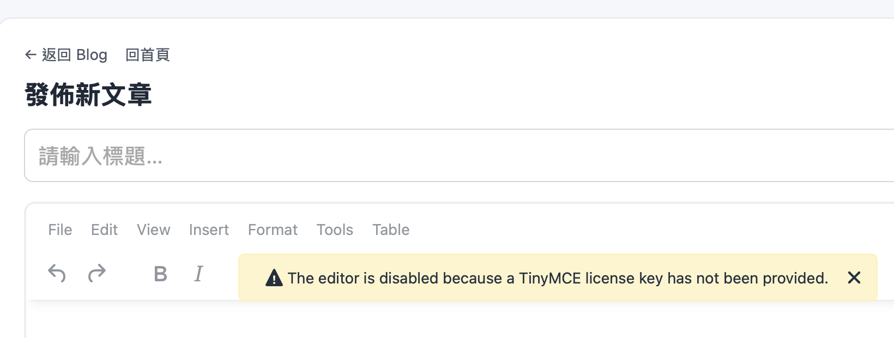Show the Format menu

273,230
